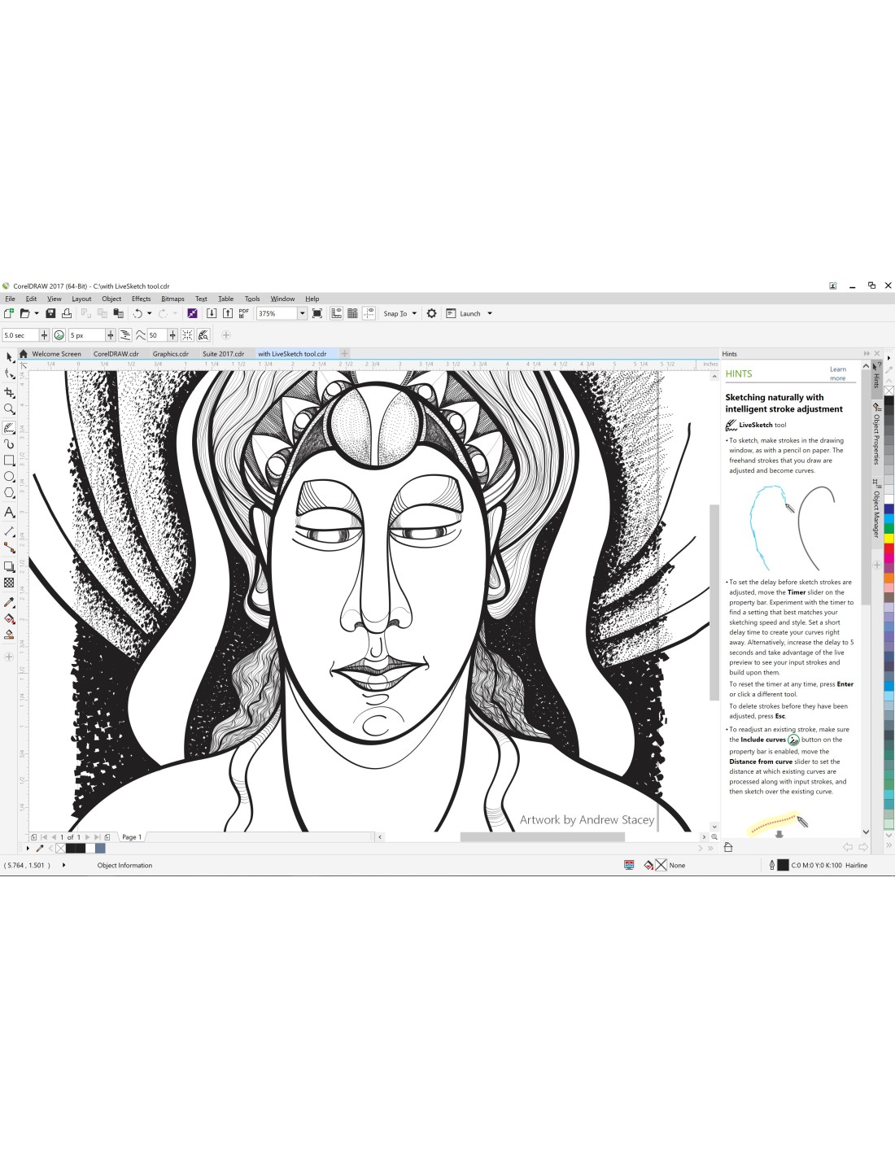
Task: Click the Publish to PDF icon
Action: point(243,313)
